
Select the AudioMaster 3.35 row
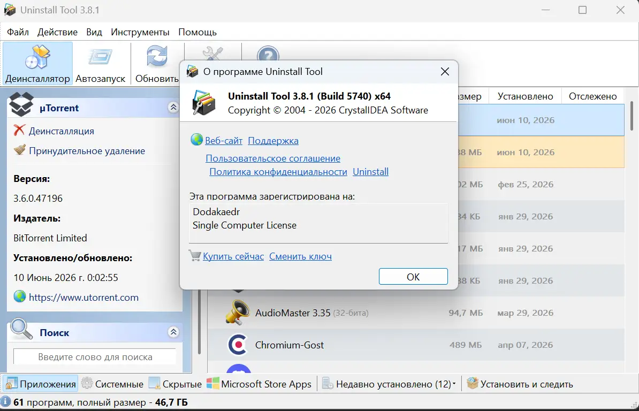(x=416, y=313)
